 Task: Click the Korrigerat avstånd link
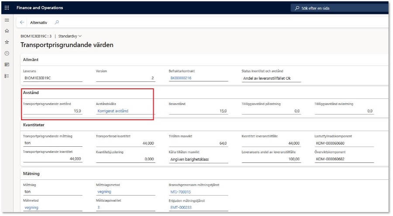[x=113, y=111]
